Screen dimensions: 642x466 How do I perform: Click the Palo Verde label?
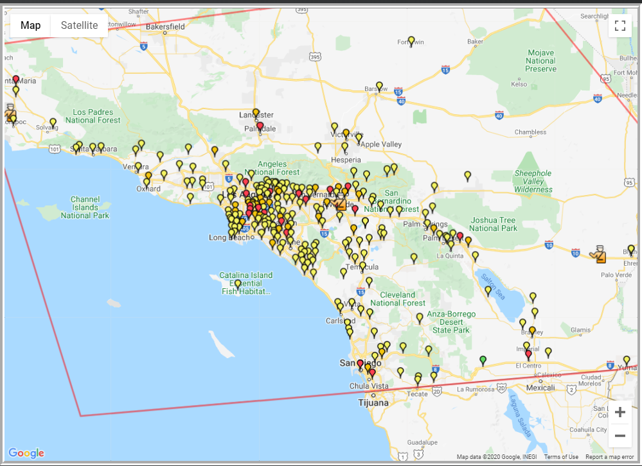pyautogui.click(x=616, y=275)
